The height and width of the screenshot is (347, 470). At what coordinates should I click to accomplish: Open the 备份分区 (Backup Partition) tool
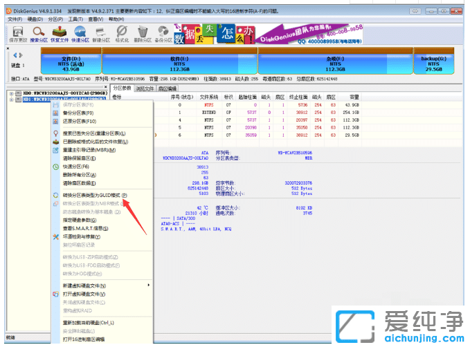pyautogui.click(x=163, y=34)
